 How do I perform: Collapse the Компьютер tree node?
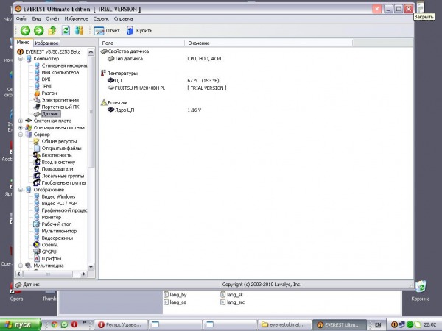[21, 59]
